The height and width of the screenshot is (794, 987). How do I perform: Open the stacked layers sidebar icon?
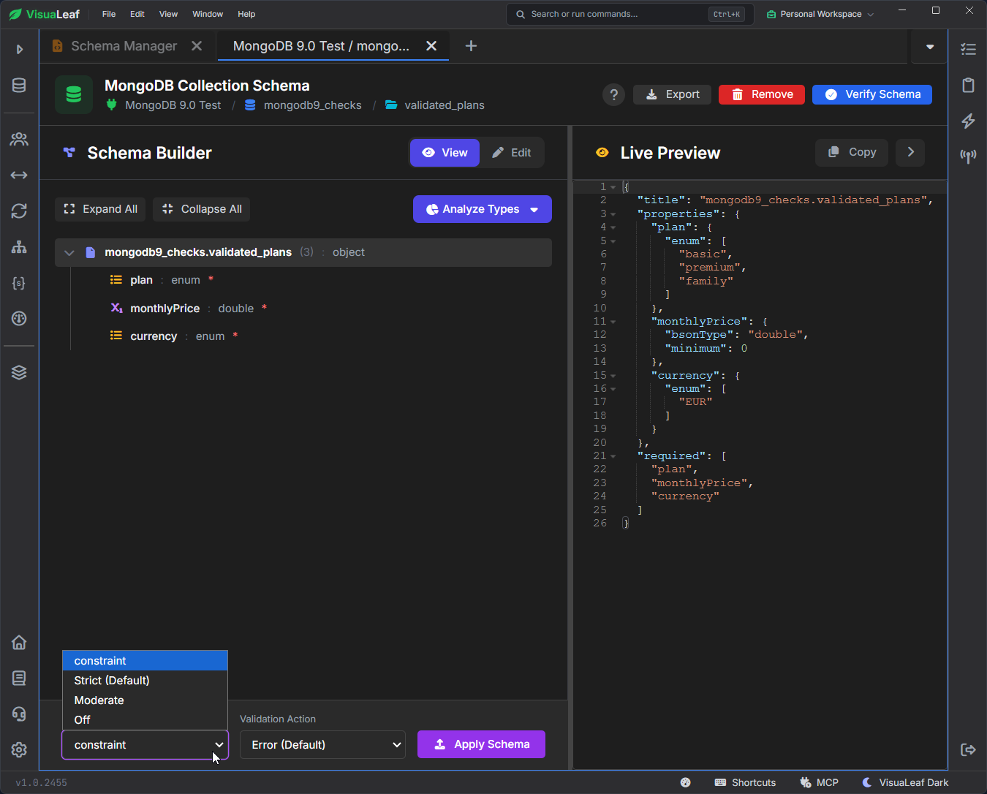19,372
